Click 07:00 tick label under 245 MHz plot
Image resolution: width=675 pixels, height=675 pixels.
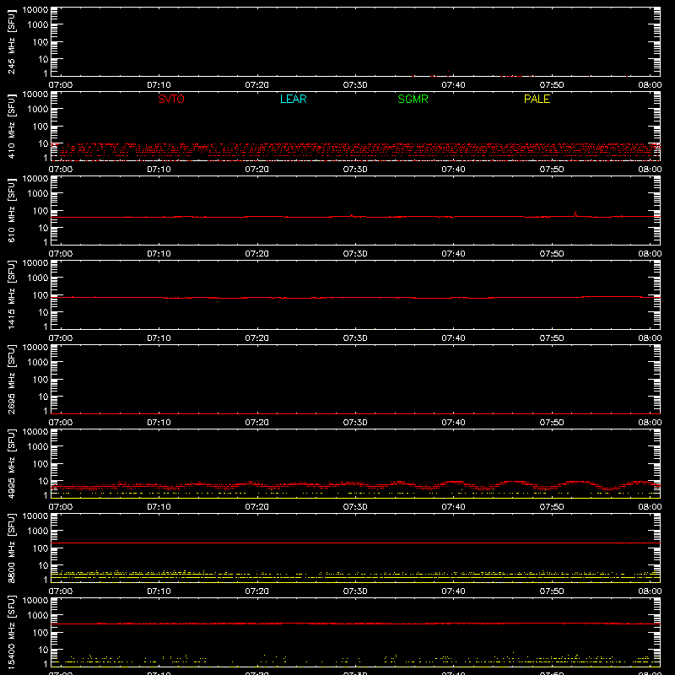(61, 85)
